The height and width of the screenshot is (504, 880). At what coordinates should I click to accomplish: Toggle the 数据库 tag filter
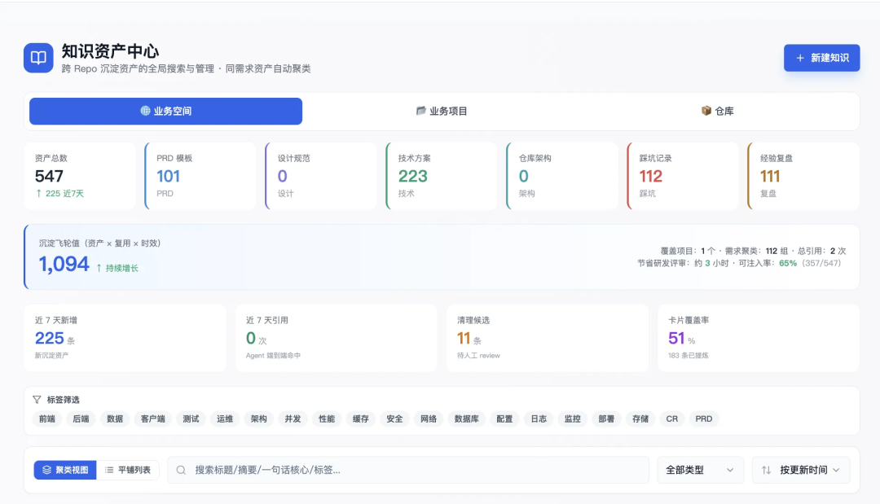[x=466, y=419]
